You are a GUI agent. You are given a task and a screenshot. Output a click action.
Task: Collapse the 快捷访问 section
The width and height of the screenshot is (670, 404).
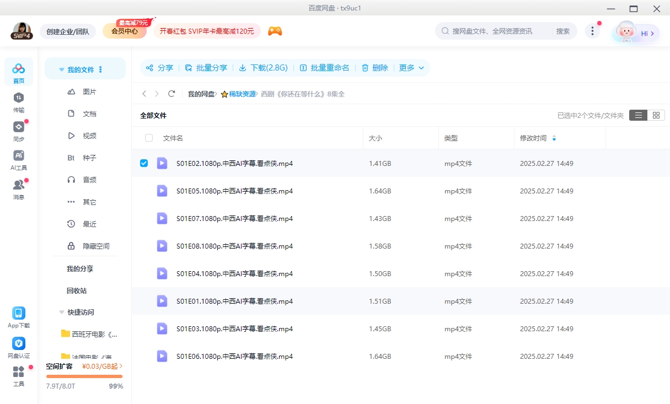coord(61,312)
